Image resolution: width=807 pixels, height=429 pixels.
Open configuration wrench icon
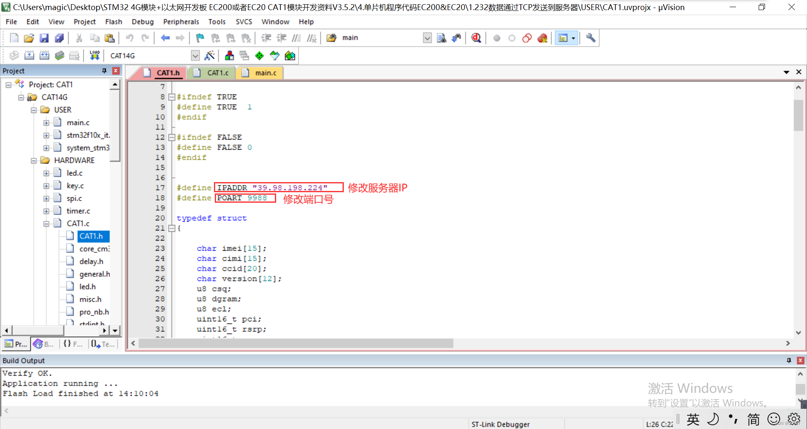pyautogui.click(x=591, y=38)
